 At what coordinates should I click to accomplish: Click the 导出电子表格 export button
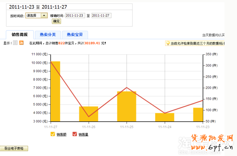click(14, 148)
